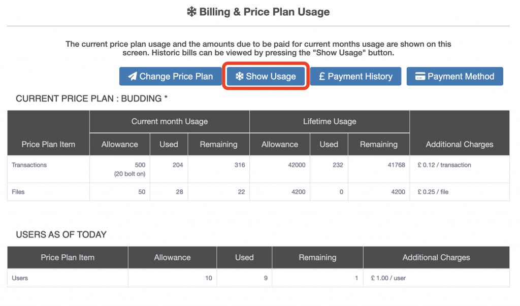The width and height of the screenshot is (520, 306).
Task: Click the snowflake icon on Show Usage button
Action: [239, 77]
